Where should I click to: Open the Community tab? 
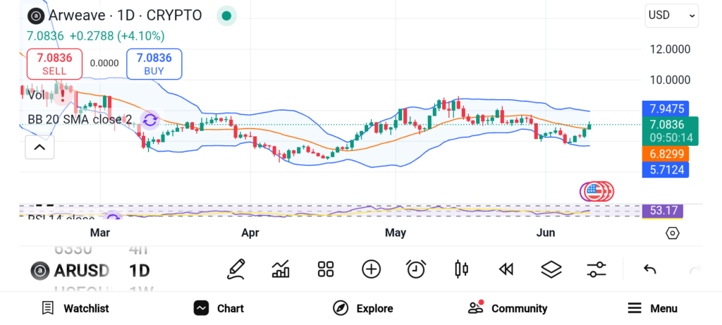click(x=508, y=308)
